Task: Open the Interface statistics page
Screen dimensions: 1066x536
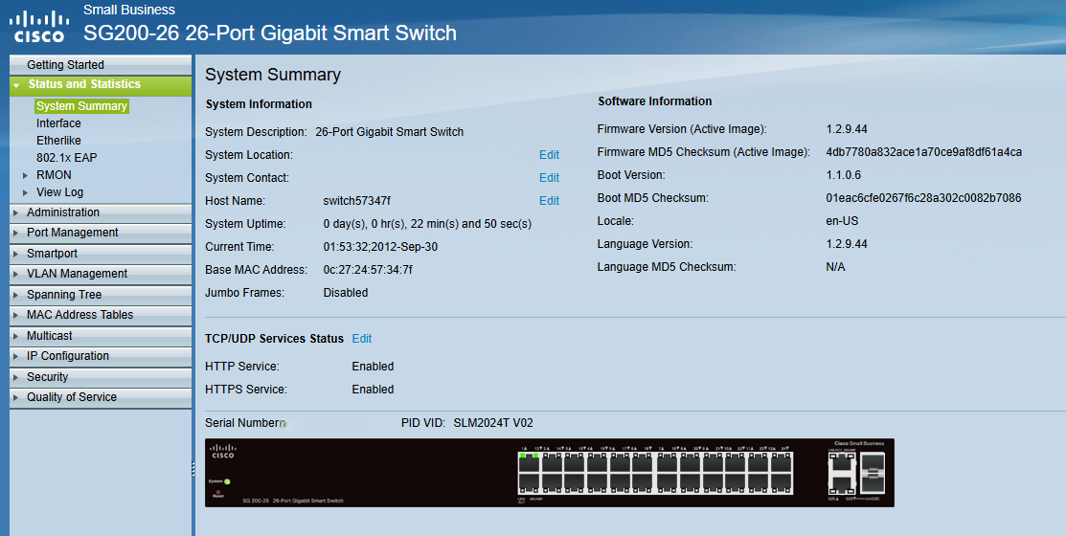Action: pyautogui.click(x=58, y=123)
